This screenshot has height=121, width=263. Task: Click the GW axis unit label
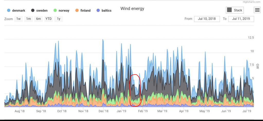coord(258,66)
